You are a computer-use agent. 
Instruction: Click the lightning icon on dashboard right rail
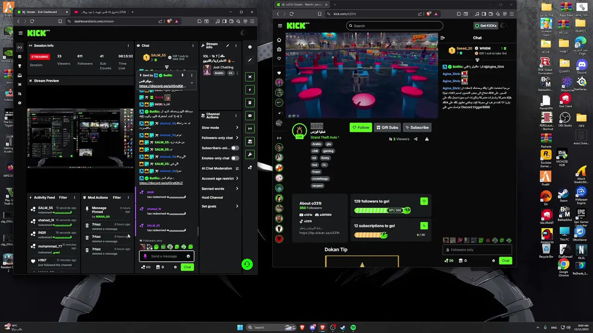250,90
